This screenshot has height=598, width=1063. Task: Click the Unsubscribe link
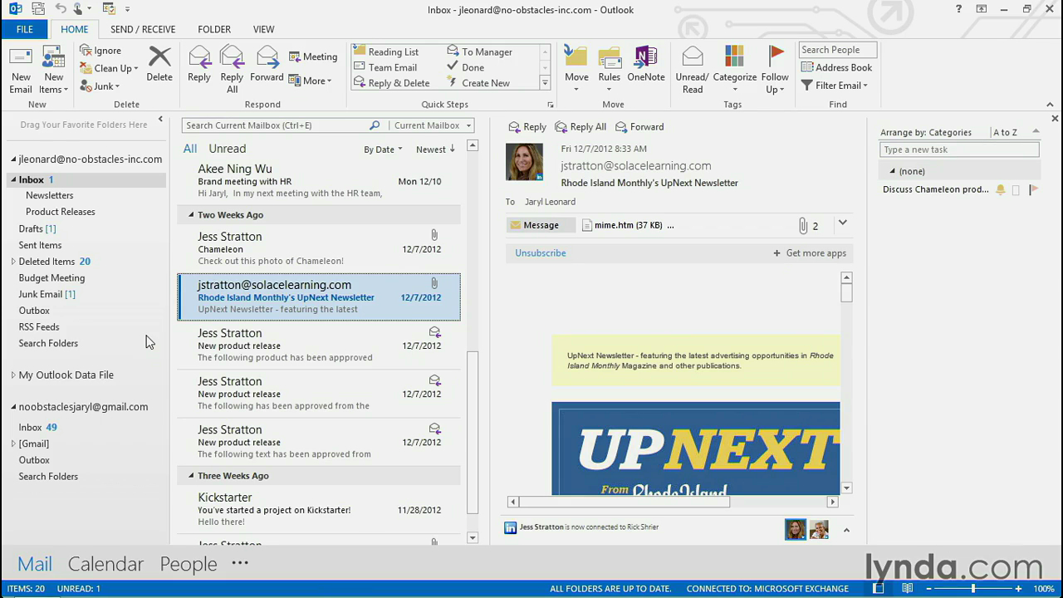[541, 253]
